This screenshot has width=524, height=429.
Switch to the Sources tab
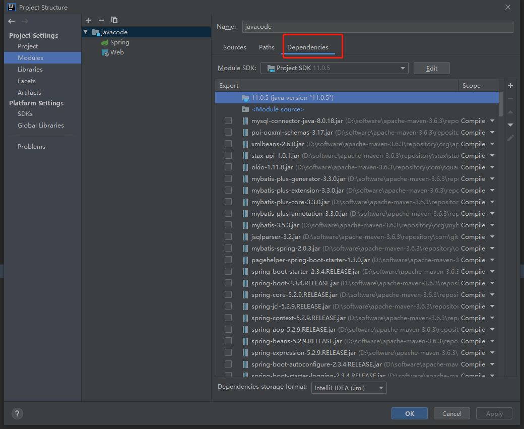point(234,47)
